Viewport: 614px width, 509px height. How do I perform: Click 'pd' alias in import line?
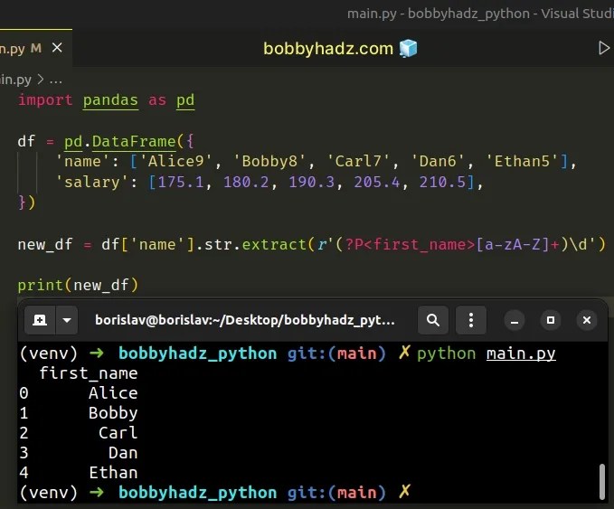pyautogui.click(x=185, y=100)
